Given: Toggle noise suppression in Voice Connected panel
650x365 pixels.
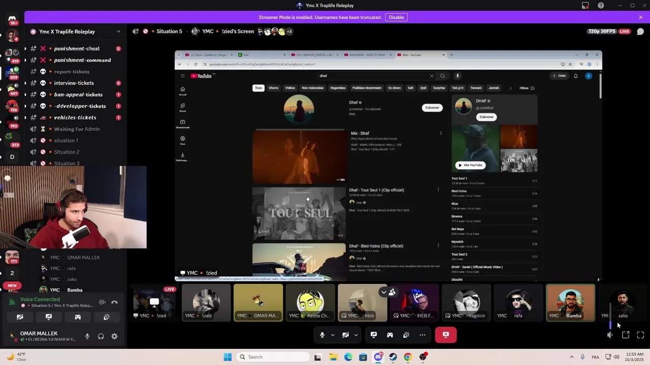Looking at the screenshot, I should (x=102, y=302).
